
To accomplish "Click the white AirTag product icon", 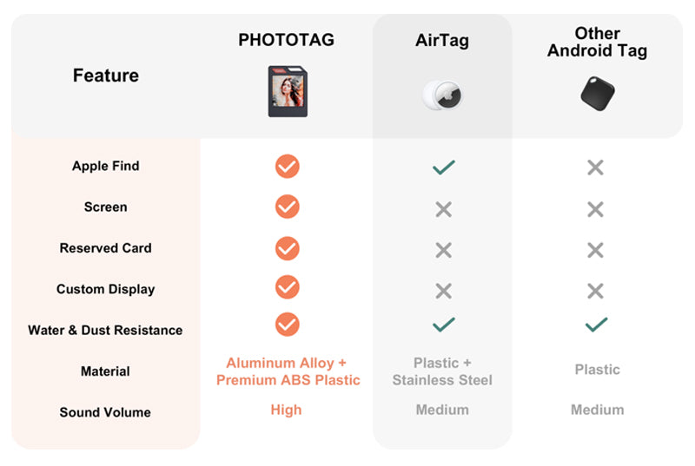I will pos(442,93).
